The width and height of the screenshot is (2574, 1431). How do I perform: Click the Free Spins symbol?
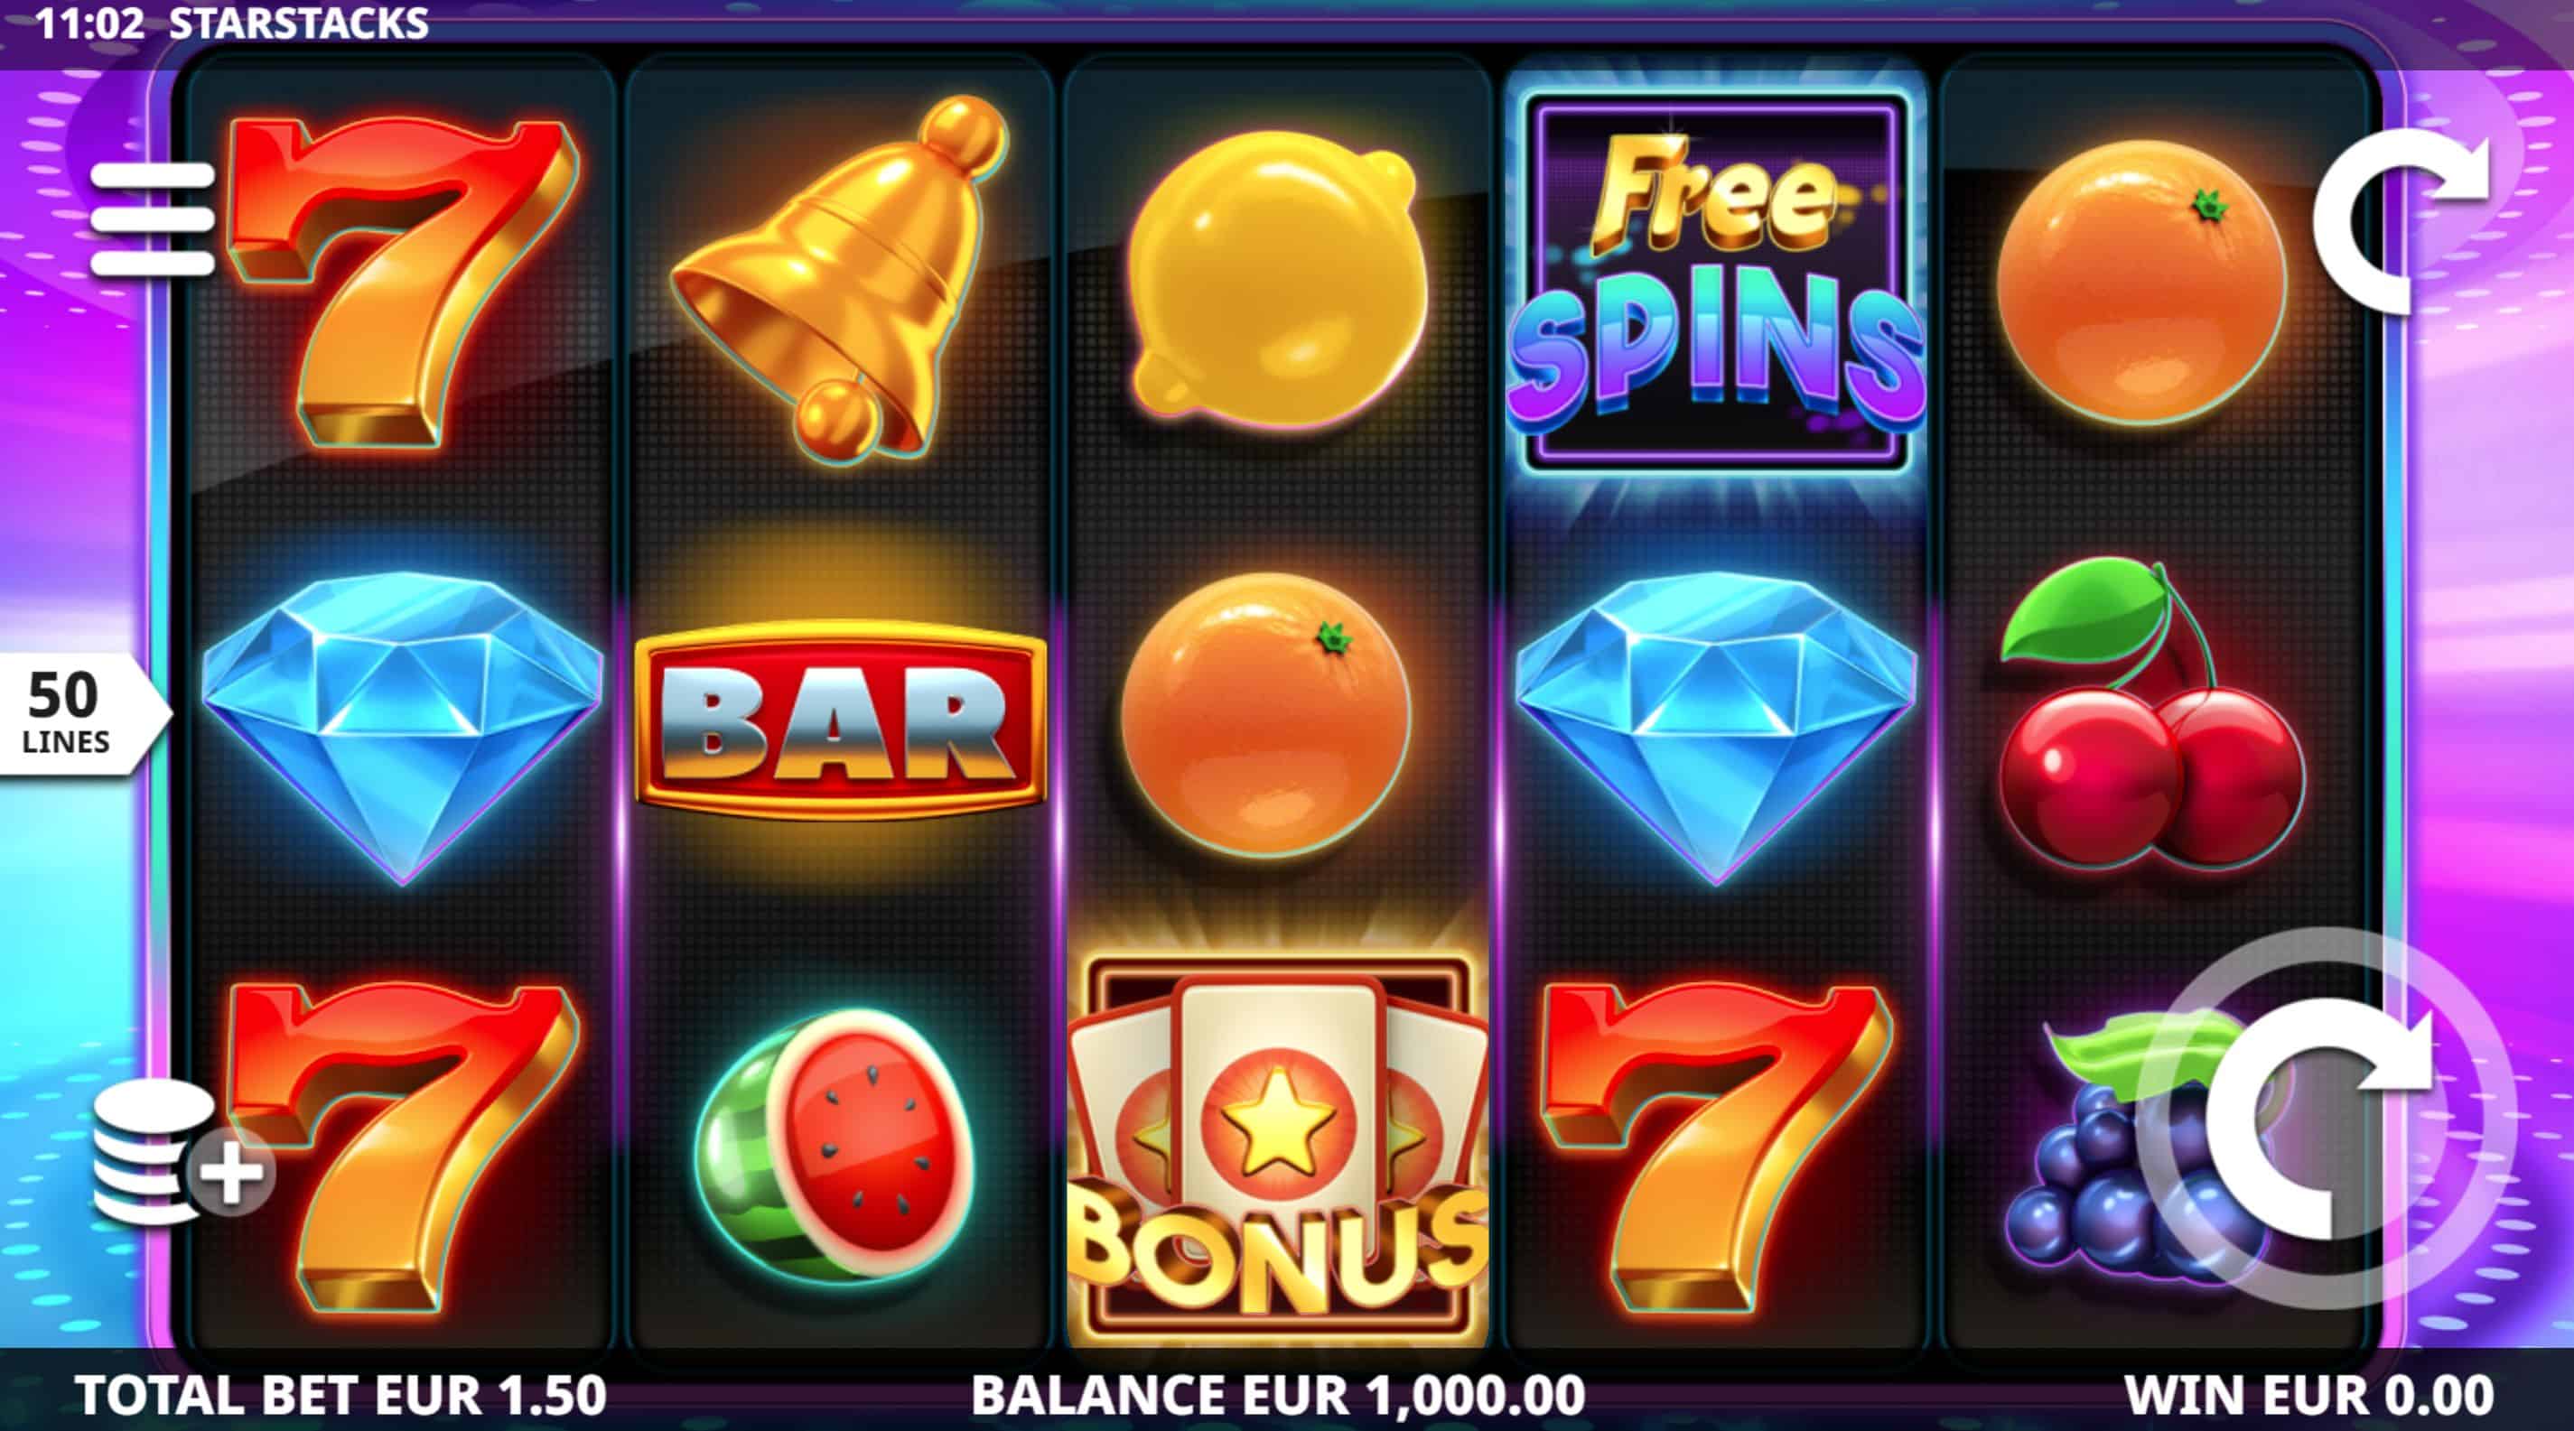[x=1716, y=283]
